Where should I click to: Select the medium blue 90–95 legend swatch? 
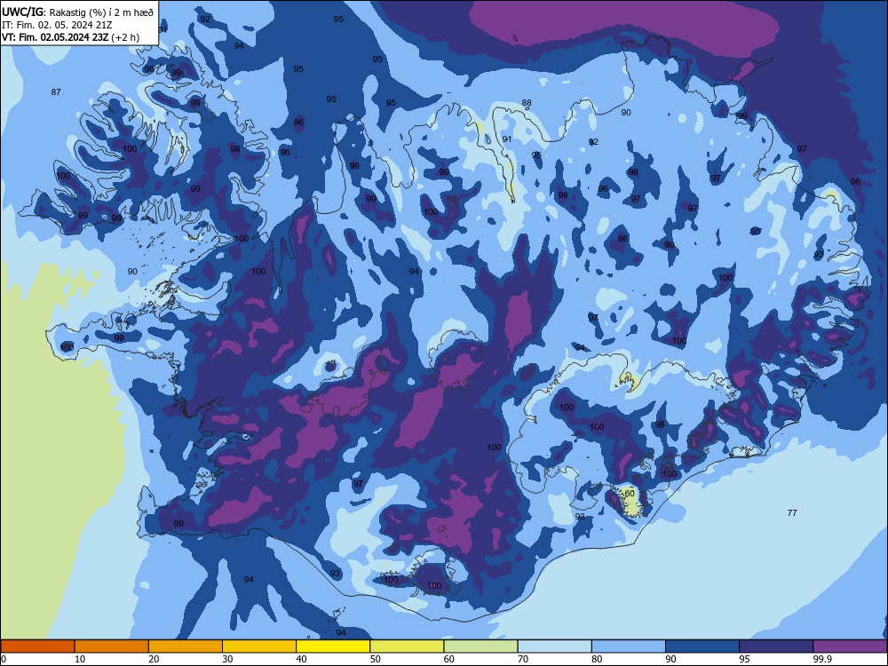(x=702, y=646)
